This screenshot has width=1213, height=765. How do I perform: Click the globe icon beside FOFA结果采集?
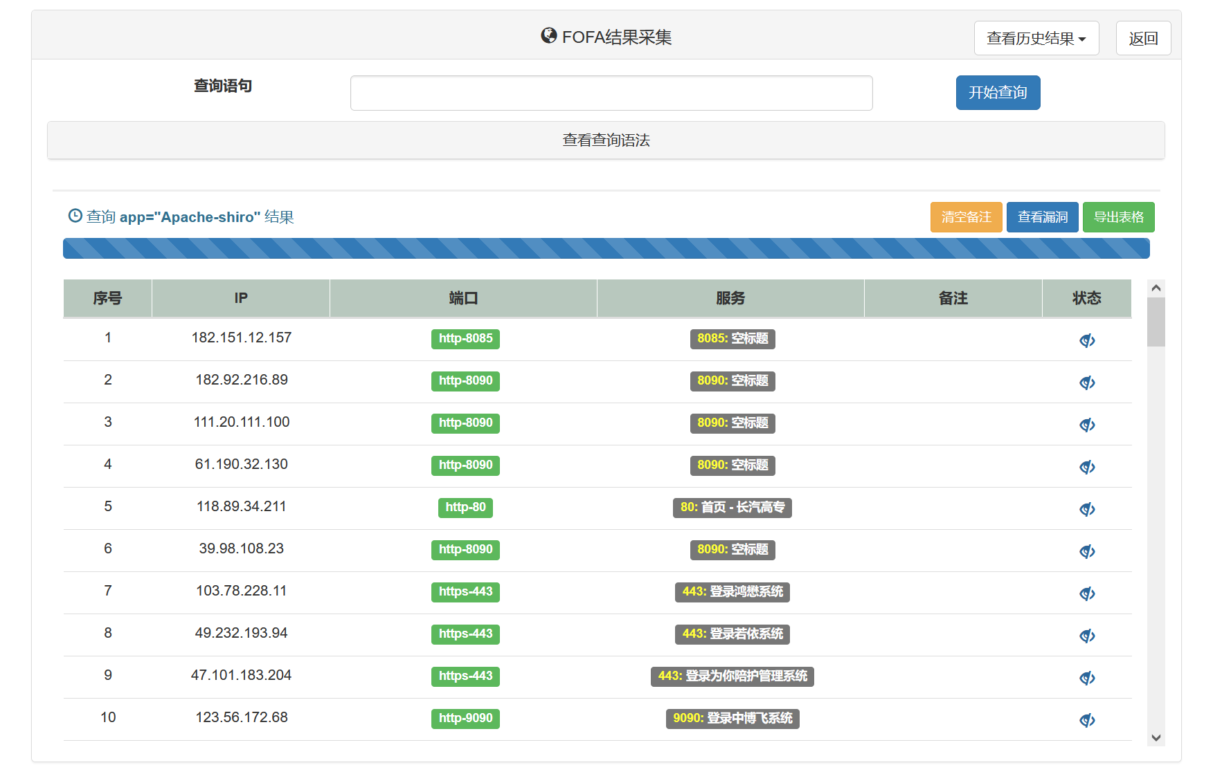pyautogui.click(x=549, y=36)
